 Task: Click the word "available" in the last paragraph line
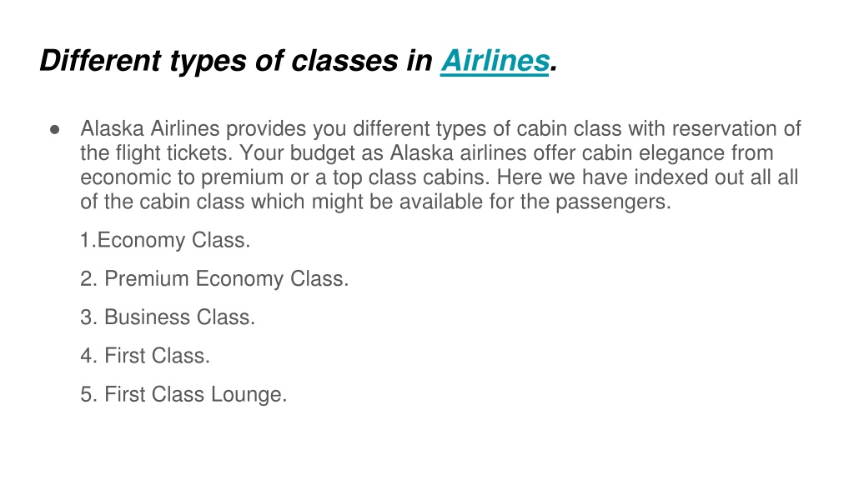coord(441,202)
